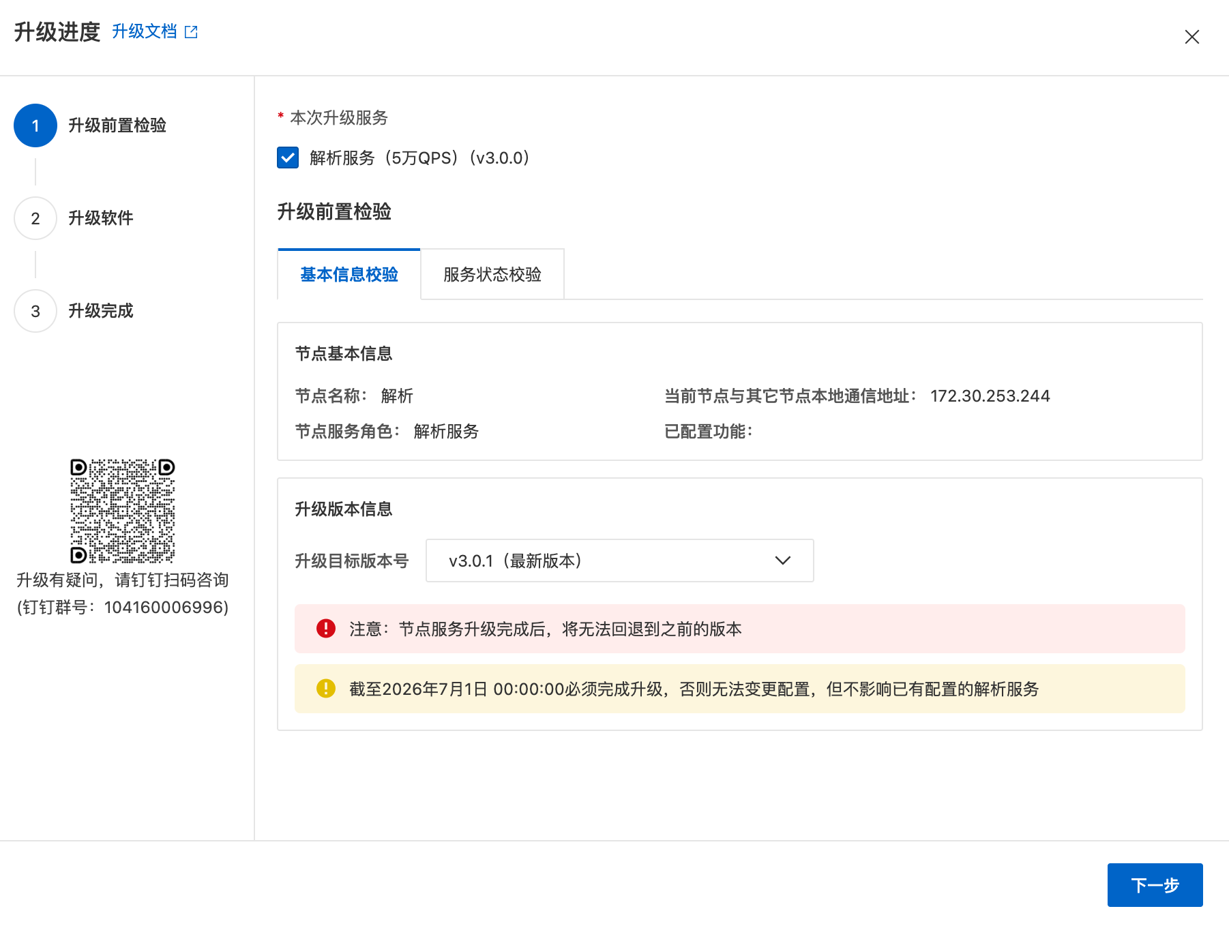Click the 注意 rollback warning message text
1229x926 pixels.
click(546, 629)
